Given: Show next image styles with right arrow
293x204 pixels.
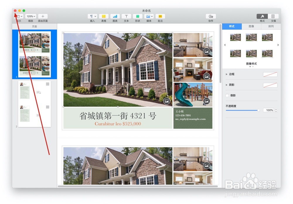Looking at the screenshot, I should tap(278, 45).
